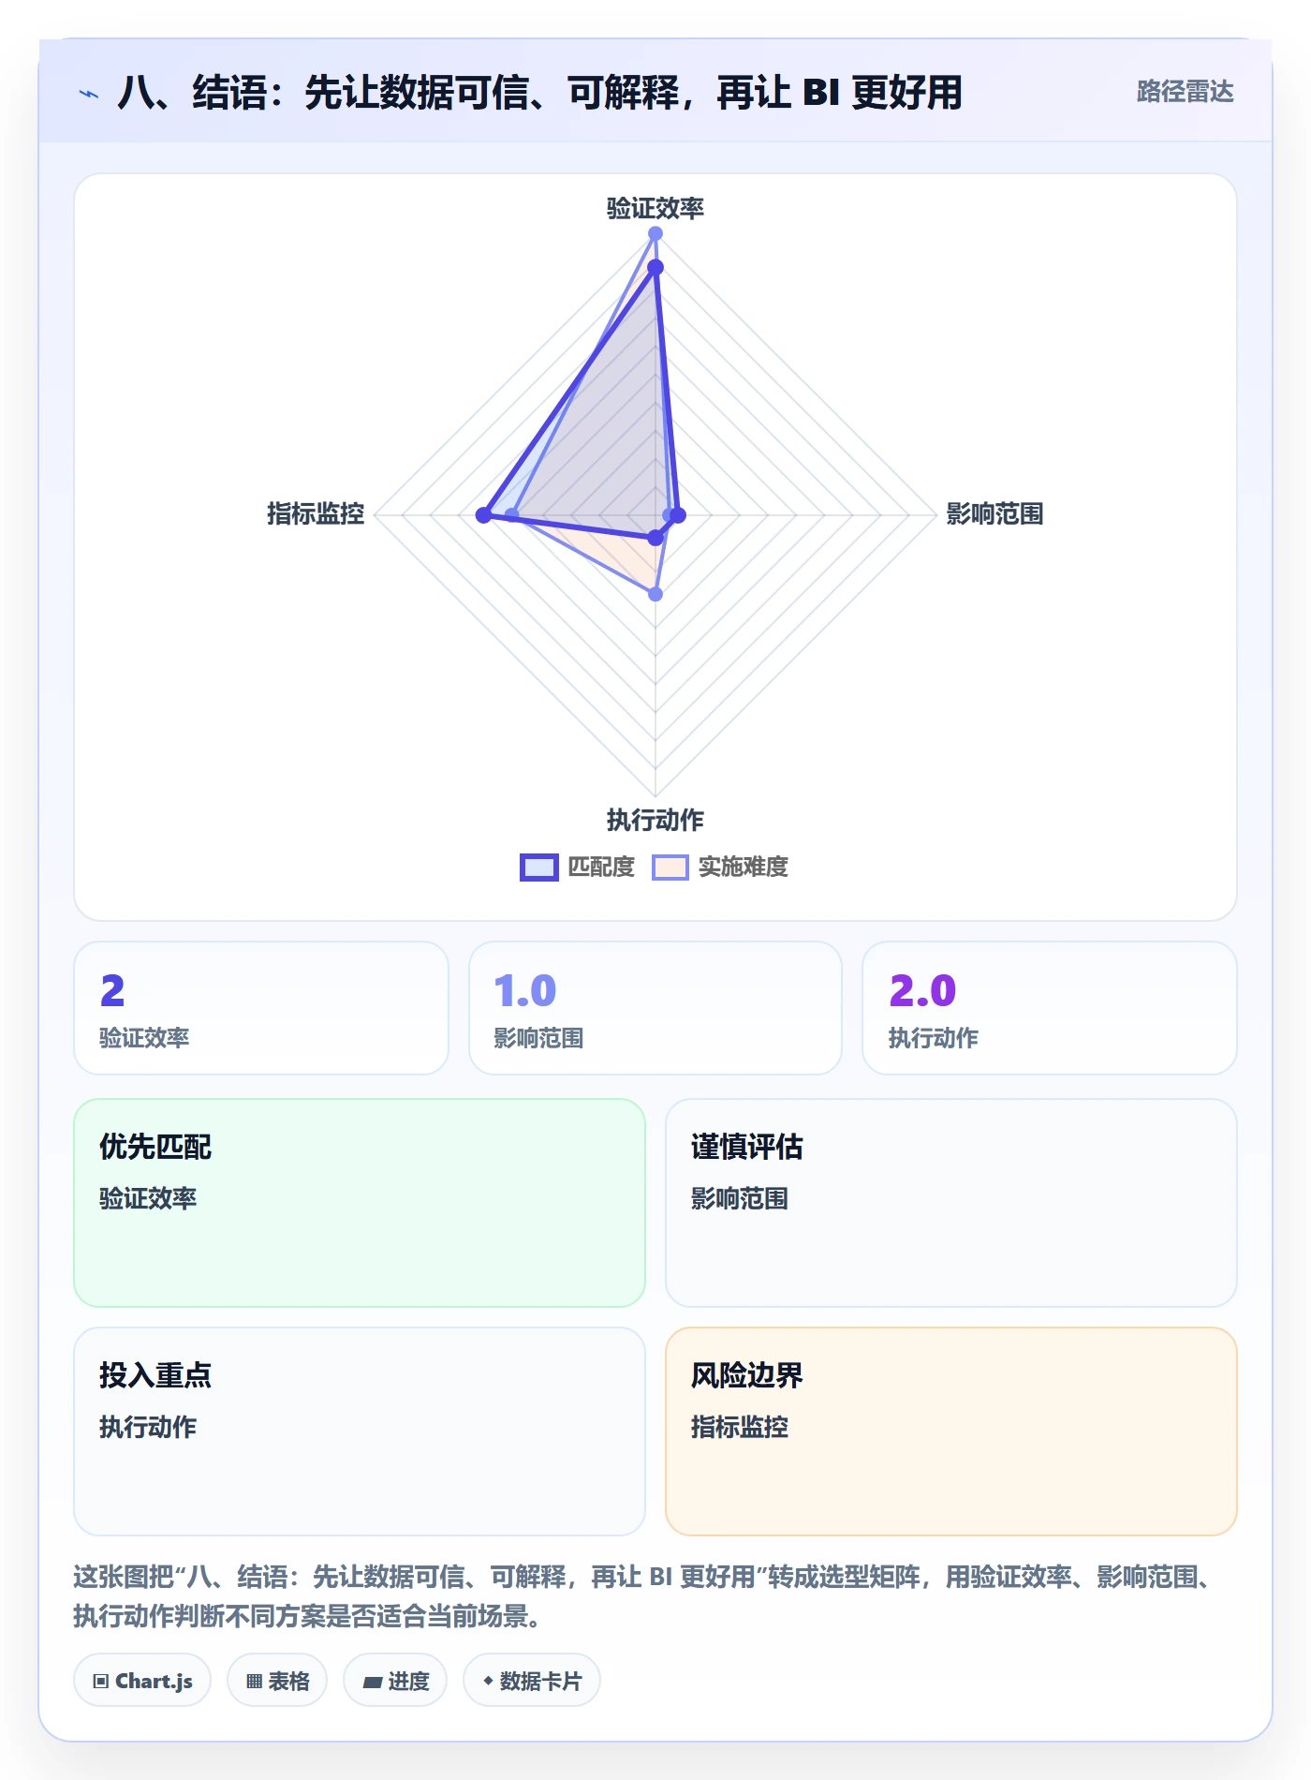The height and width of the screenshot is (1780, 1311).
Task: Click the lightning icon beside the title
Action: coord(89,94)
